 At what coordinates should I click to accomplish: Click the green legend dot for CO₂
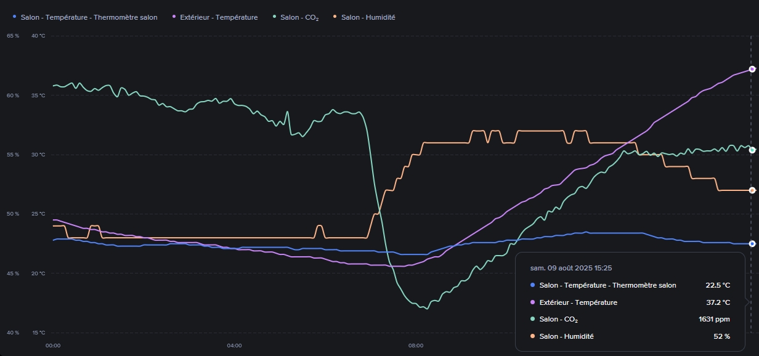tap(274, 17)
